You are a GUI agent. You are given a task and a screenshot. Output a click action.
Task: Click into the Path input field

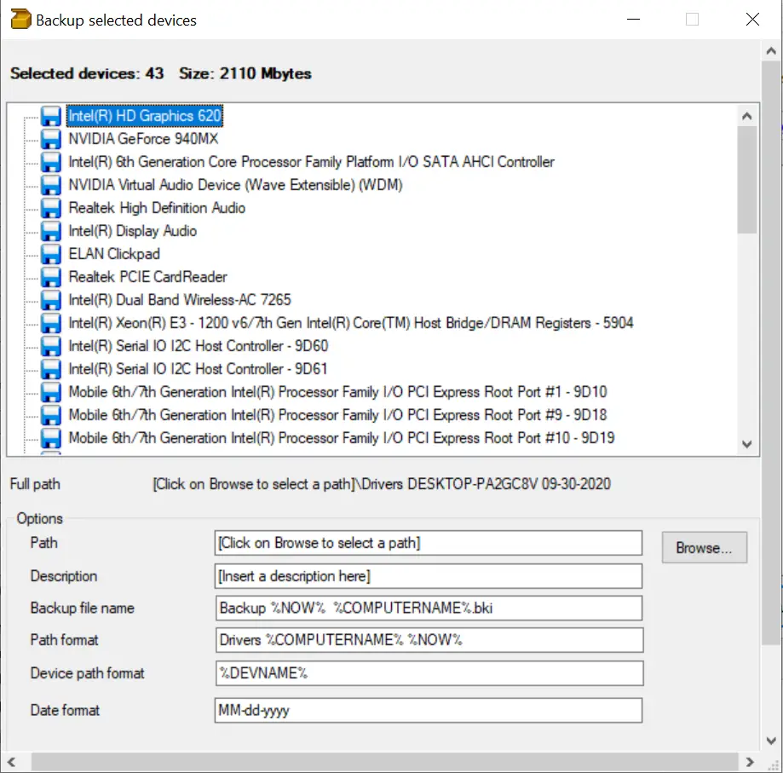tap(428, 543)
